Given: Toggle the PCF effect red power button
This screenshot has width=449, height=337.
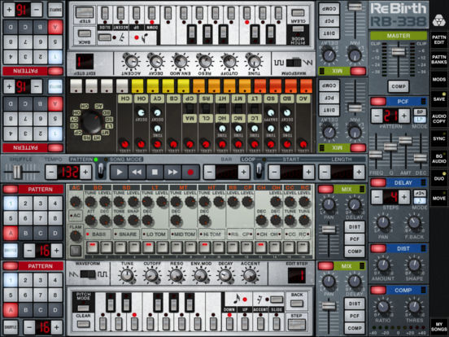Looking at the screenshot, I should tap(378, 101).
